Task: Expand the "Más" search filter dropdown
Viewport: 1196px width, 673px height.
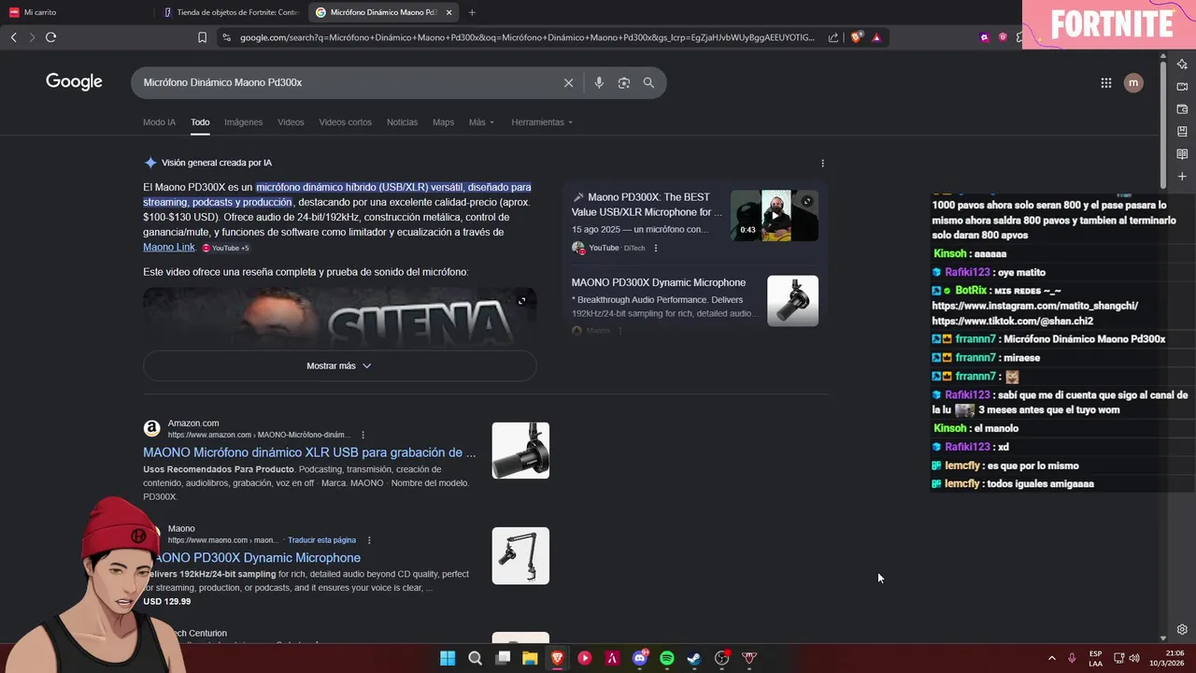Action: pyautogui.click(x=481, y=122)
